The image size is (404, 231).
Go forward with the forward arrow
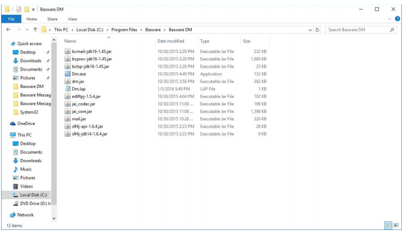(x=19, y=30)
